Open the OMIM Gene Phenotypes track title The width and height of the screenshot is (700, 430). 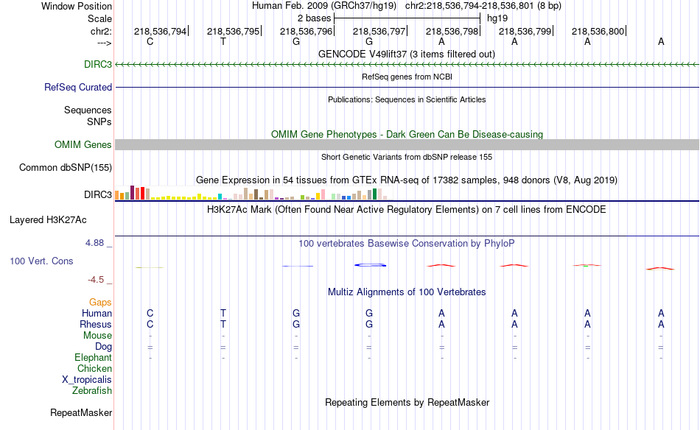tap(407, 134)
